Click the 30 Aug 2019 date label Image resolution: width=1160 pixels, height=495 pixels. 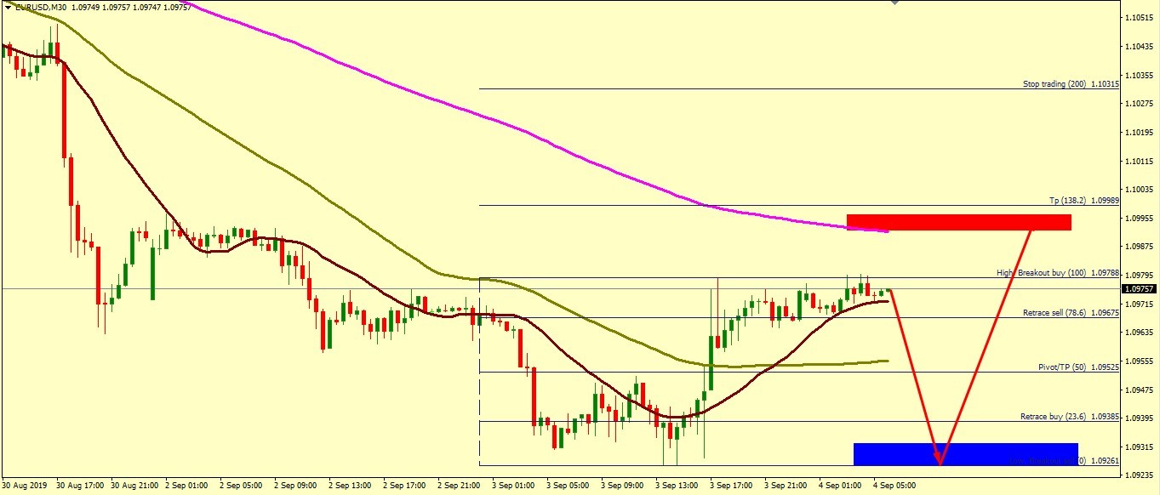pyautogui.click(x=26, y=486)
